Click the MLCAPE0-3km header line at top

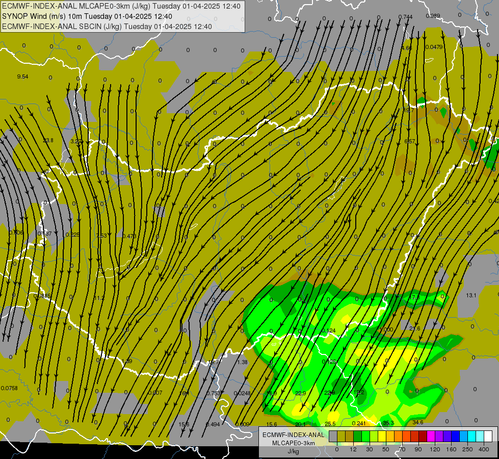pyautogui.click(x=121, y=6)
